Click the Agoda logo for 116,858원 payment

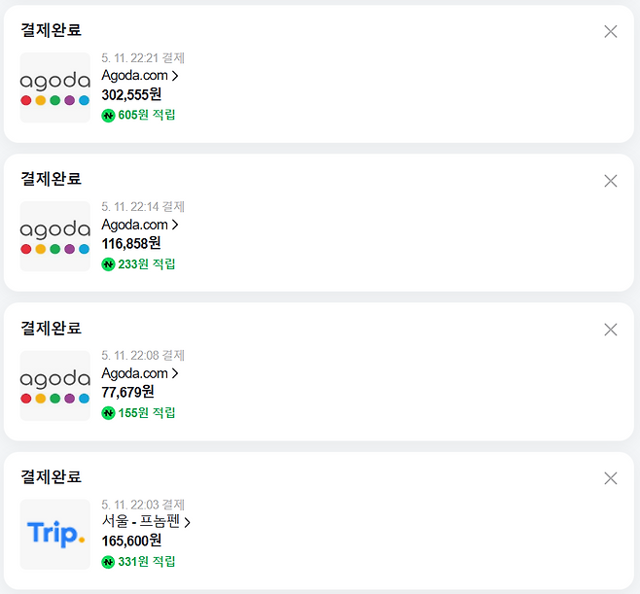click(x=55, y=236)
